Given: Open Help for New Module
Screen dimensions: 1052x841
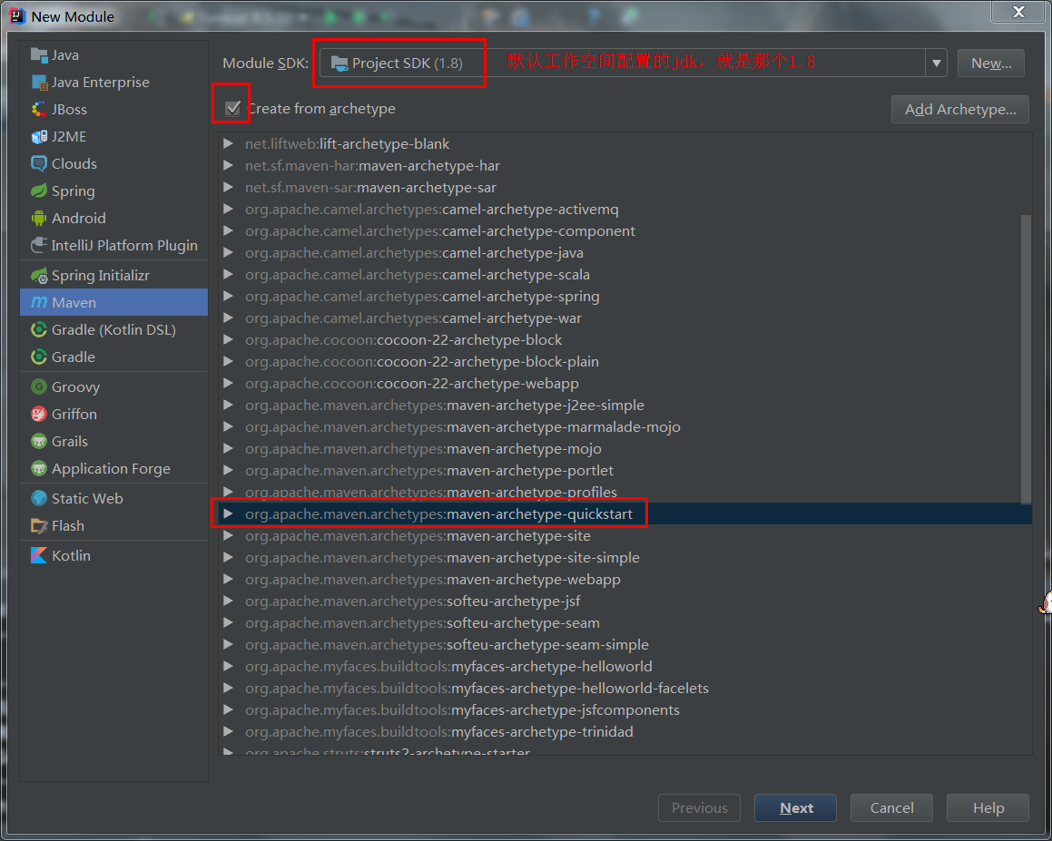Looking at the screenshot, I should click(x=988, y=807).
